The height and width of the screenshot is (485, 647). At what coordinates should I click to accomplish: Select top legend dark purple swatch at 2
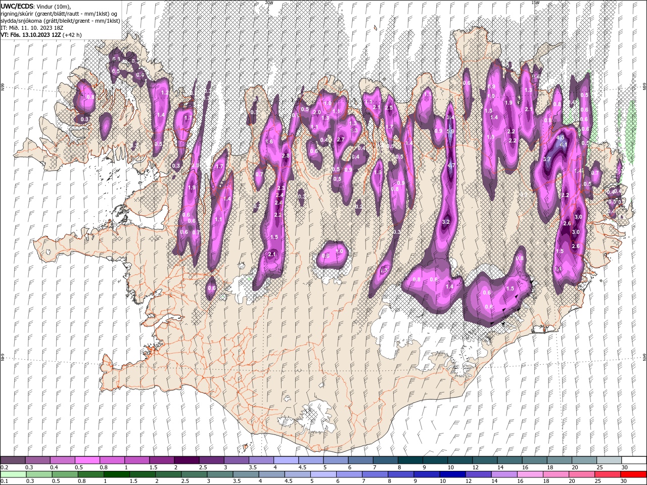pyautogui.click(x=186, y=460)
